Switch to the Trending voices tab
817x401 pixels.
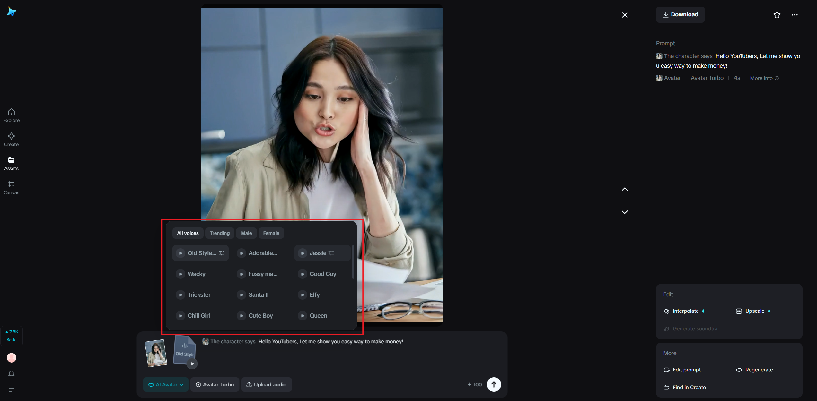(x=220, y=233)
